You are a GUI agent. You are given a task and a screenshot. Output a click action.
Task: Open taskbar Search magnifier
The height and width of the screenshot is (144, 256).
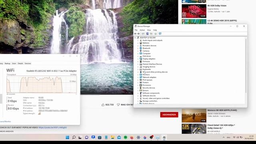(x=74, y=138)
